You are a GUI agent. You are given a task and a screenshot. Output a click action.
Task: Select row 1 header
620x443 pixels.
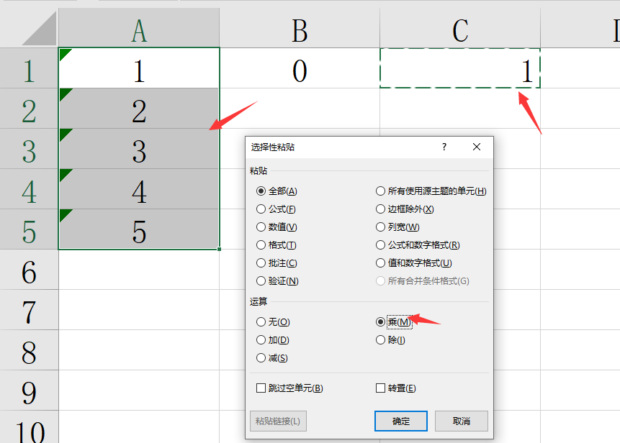pyautogui.click(x=29, y=68)
